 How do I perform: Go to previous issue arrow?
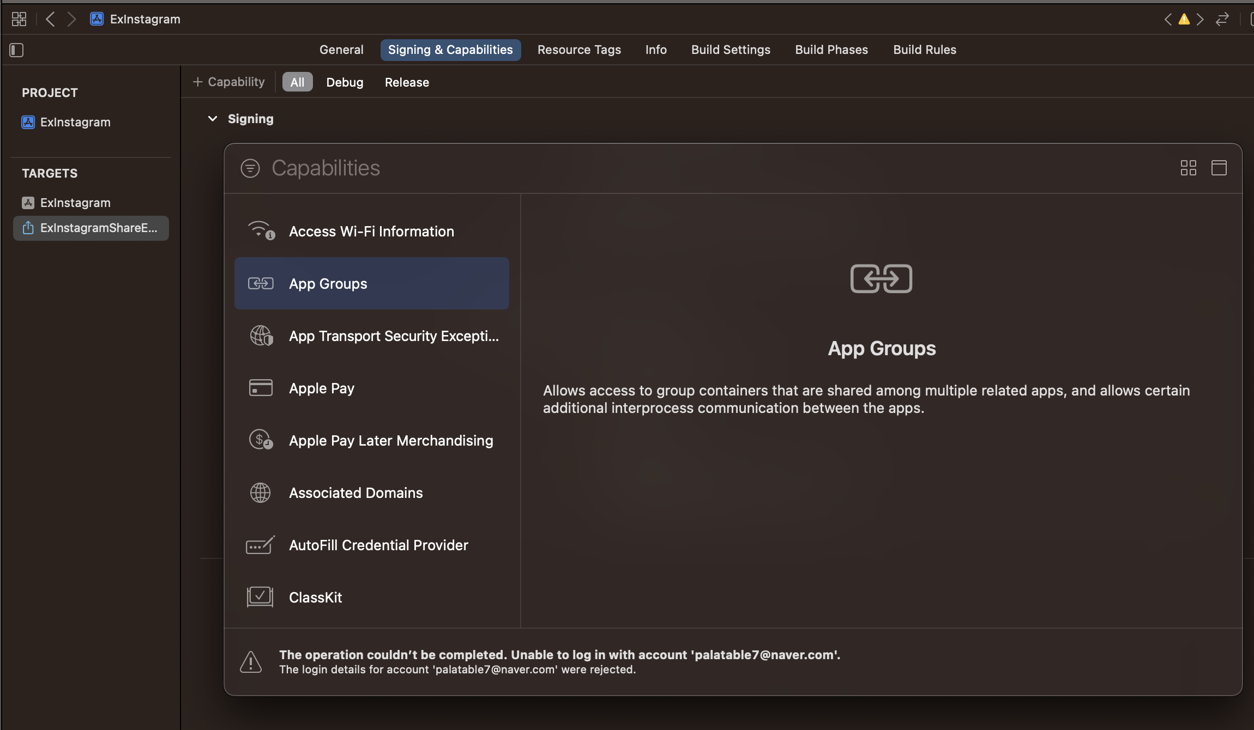[1168, 20]
